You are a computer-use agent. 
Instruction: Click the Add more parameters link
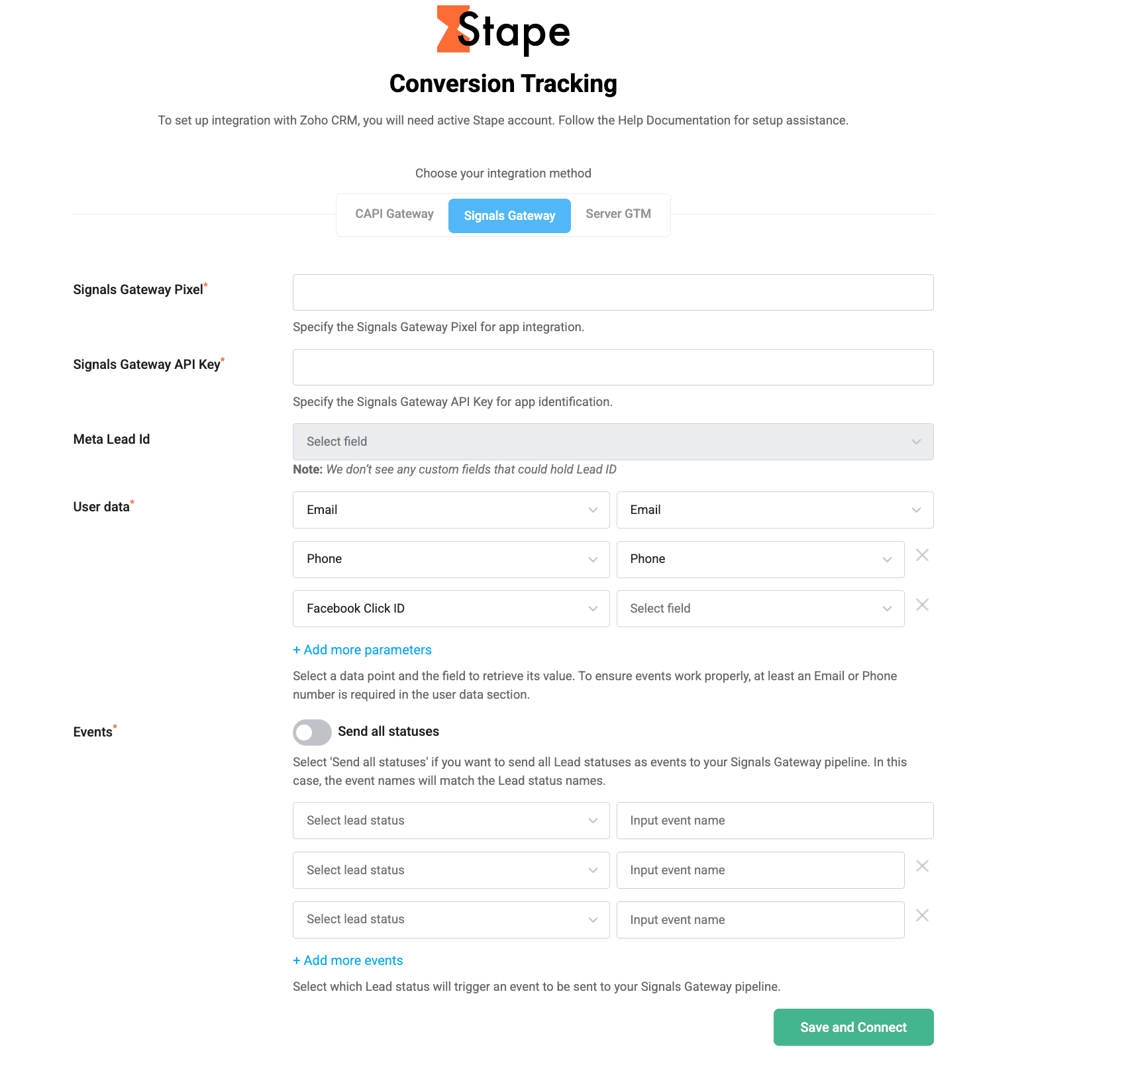pyautogui.click(x=362, y=650)
